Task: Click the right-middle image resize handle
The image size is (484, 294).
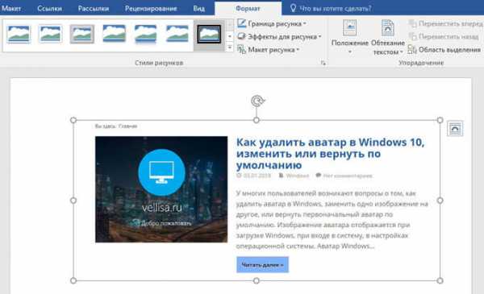Action: point(440,201)
